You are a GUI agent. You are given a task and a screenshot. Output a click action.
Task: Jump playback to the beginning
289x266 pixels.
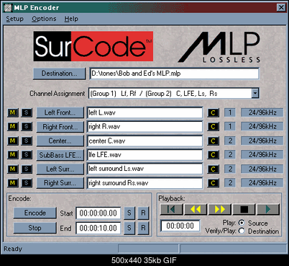point(171,209)
